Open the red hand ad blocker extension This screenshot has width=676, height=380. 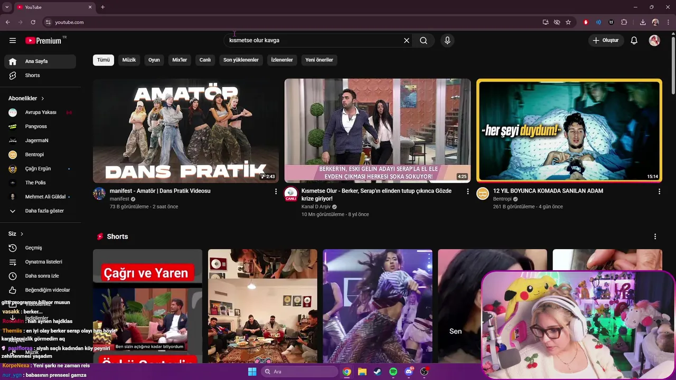pyautogui.click(x=586, y=22)
